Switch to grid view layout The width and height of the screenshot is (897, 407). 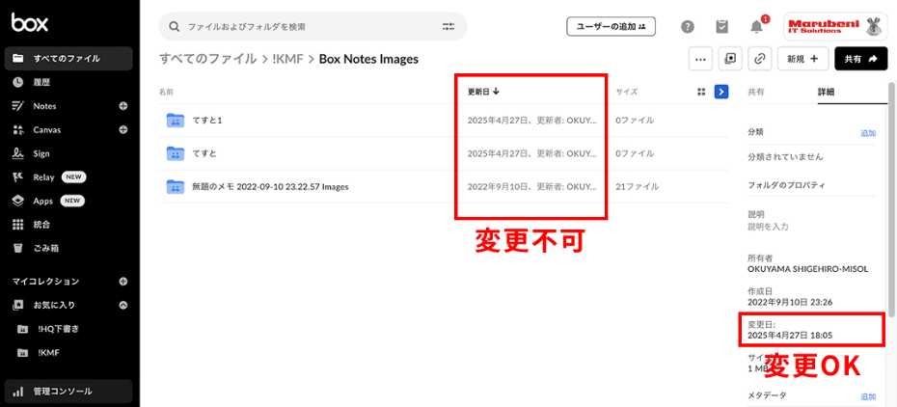pos(701,92)
